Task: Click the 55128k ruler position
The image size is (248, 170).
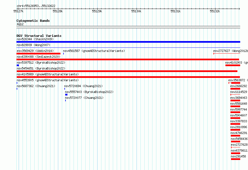Action: [x=58, y=11]
